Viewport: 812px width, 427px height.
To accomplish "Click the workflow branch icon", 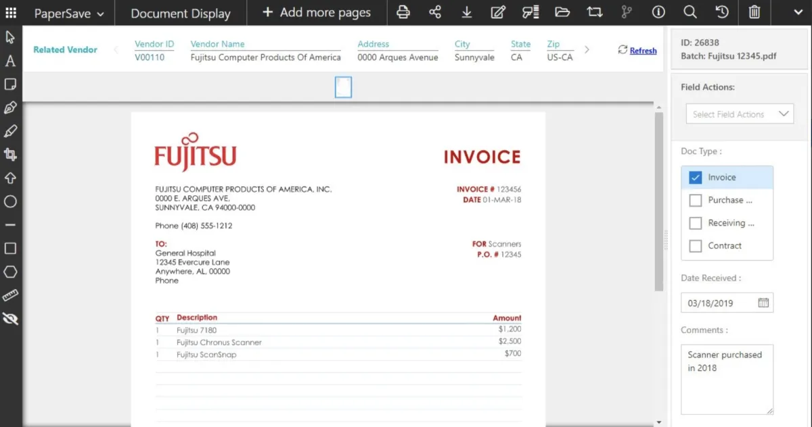I will [x=627, y=12].
